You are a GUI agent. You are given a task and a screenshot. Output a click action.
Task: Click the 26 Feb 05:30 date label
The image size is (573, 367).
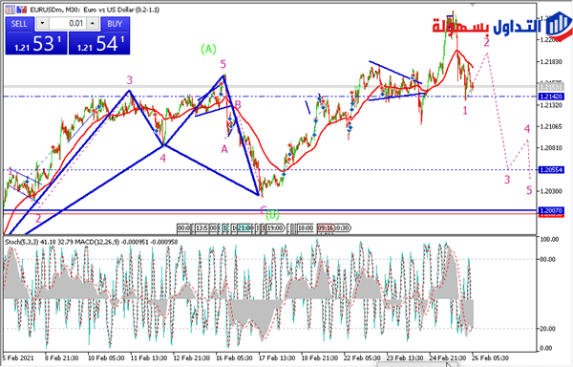tap(491, 357)
